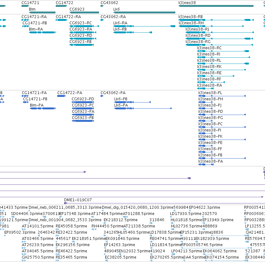Open EST GH25750.5prime
This screenshot has height=262, width=265.
38,257
